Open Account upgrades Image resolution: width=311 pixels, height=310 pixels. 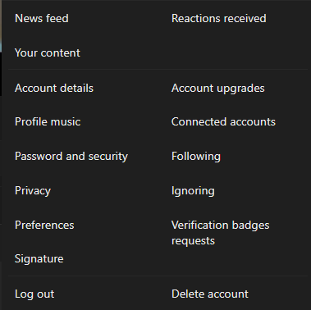pos(218,89)
